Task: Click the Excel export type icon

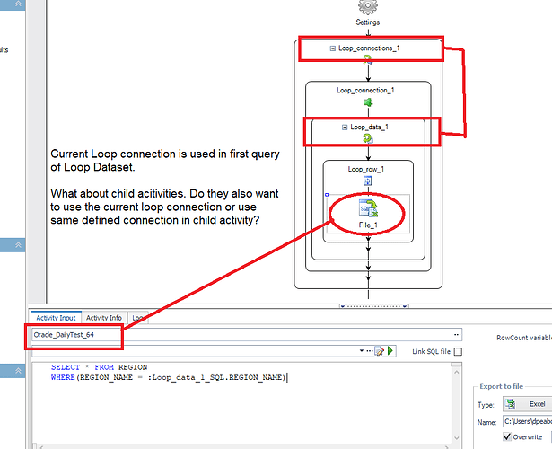Action: point(511,403)
